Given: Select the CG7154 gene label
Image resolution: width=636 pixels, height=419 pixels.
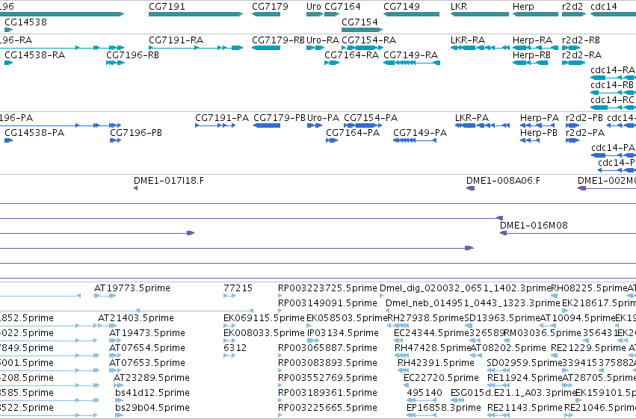Looking at the screenshot, I should tap(359, 22).
